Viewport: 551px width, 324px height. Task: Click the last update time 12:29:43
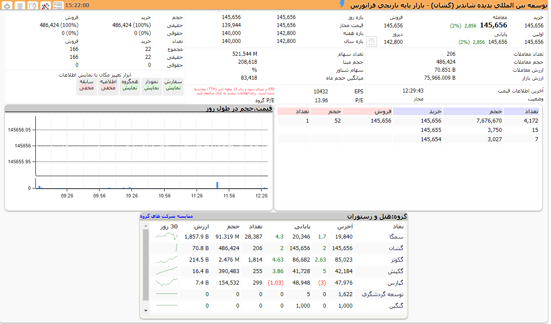tap(413, 90)
